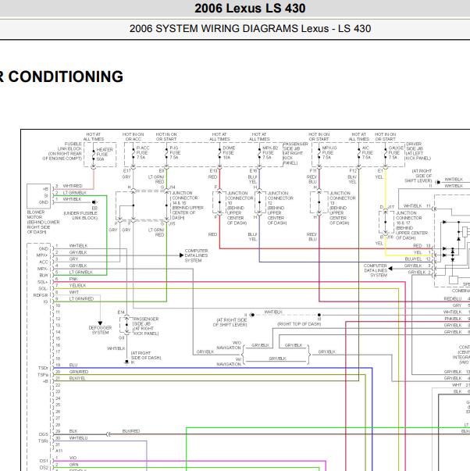This screenshot has width=470, height=471.
Task: Click the 'E14' terminal label
Action: [x=121, y=312]
